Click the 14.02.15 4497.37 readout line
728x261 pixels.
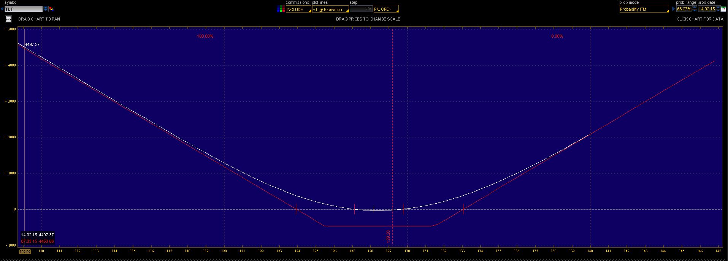[x=37, y=235]
